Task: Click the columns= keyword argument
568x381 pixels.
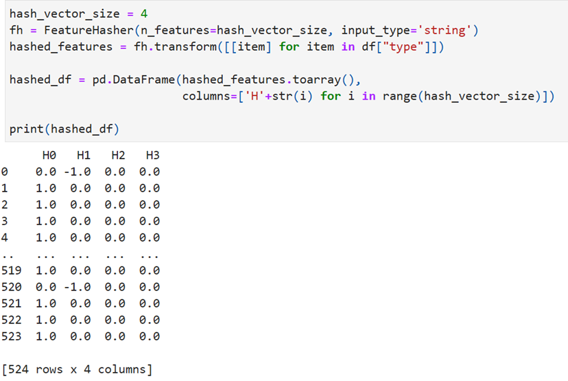Action: [210, 96]
